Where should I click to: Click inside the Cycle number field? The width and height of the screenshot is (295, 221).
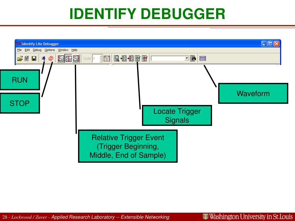(x=96, y=58)
